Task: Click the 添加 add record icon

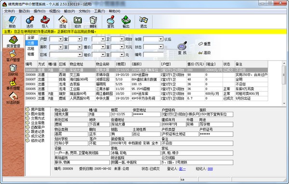Action: pos(63,22)
